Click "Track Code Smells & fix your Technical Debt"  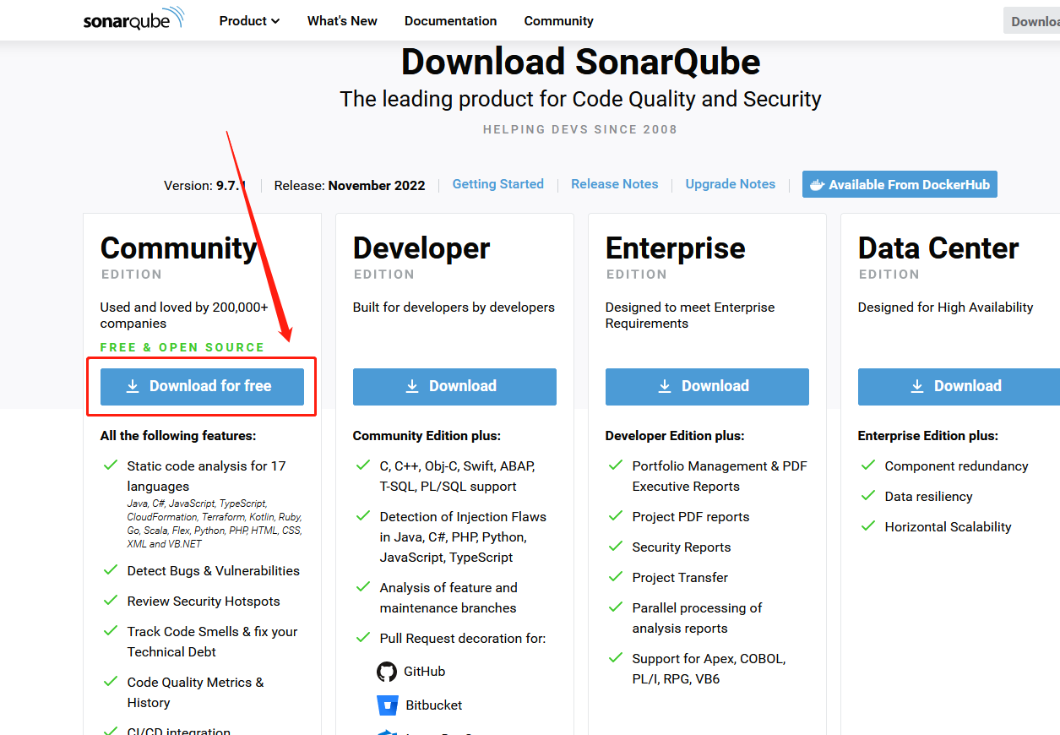point(213,642)
